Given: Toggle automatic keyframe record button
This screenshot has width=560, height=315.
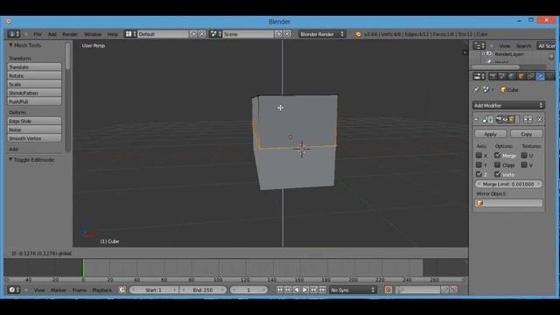Looking at the screenshot, I should (x=388, y=290).
